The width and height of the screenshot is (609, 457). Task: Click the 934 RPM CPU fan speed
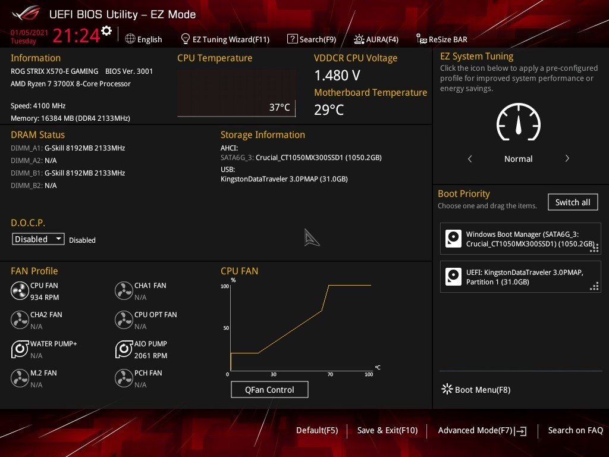tap(45, 298)
